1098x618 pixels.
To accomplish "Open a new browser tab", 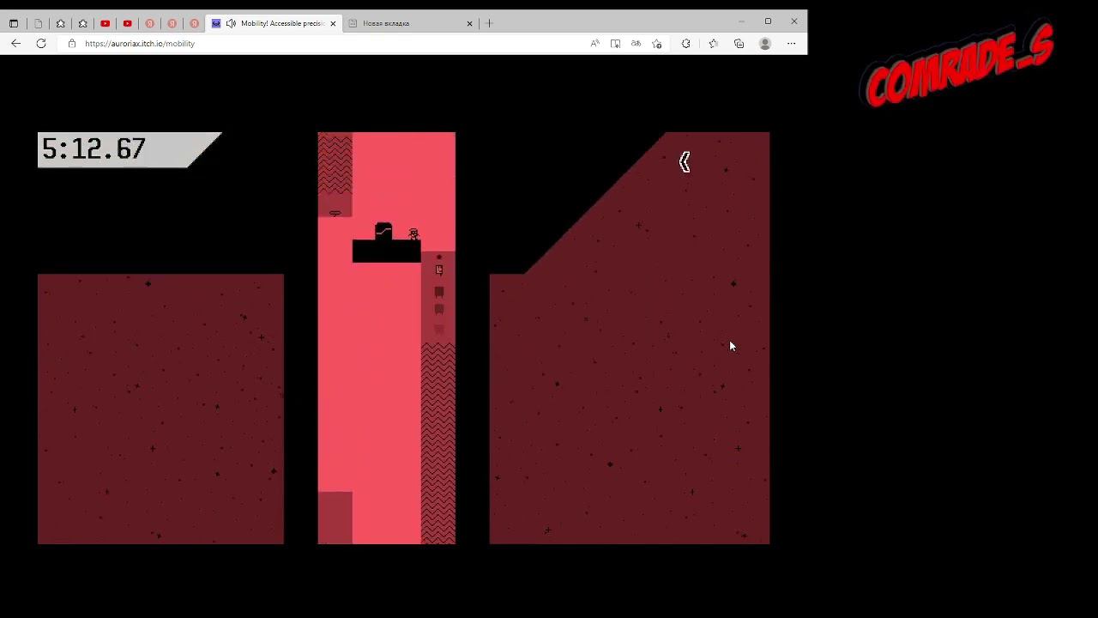I will [489, 23].
